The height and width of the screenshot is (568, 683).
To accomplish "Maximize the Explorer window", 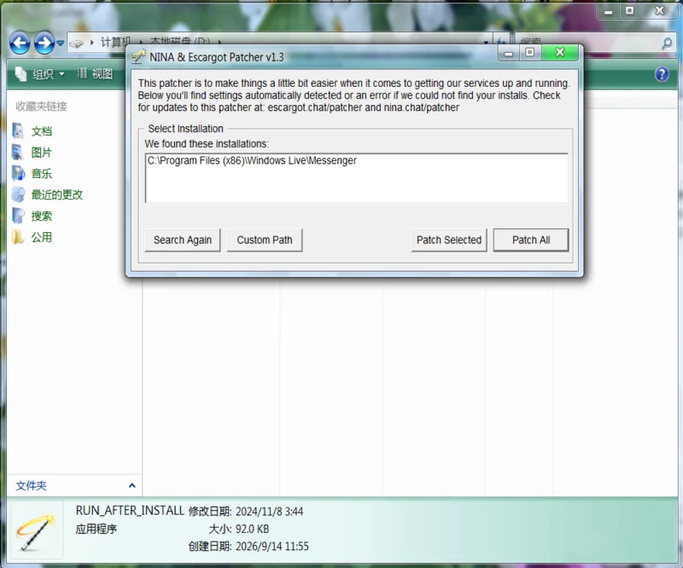I will [629, 11].
